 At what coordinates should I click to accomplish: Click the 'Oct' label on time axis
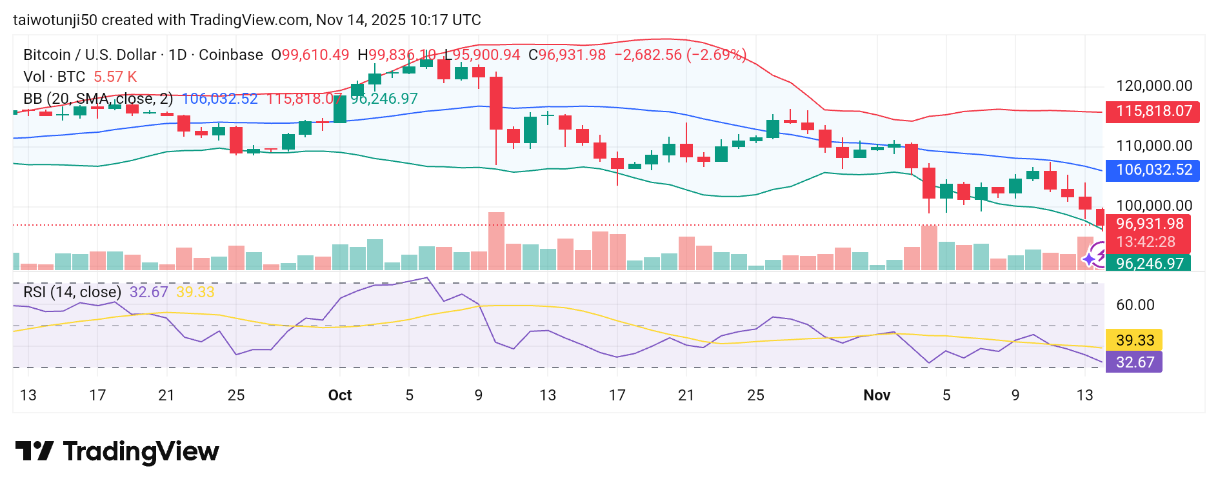(340, 395)
